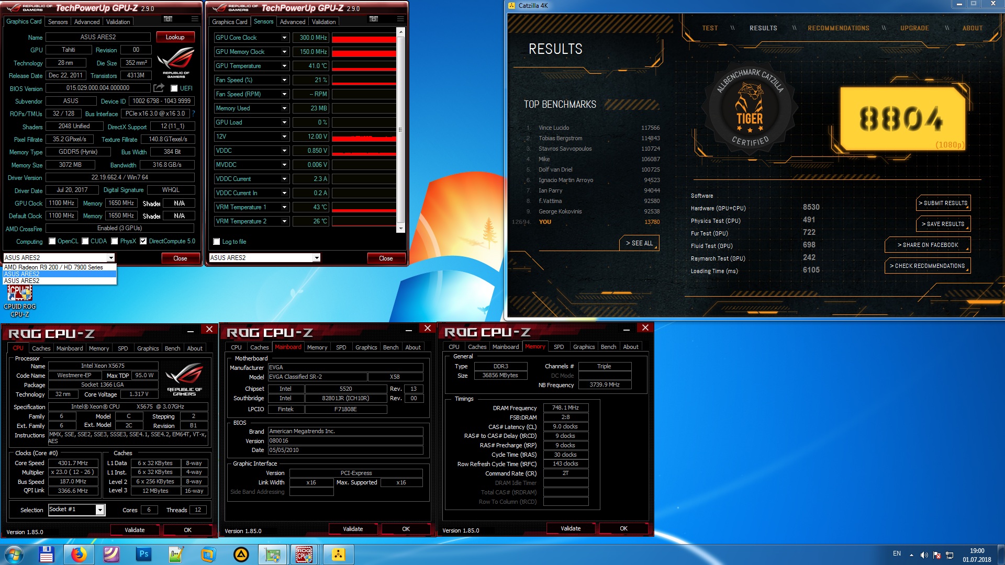The height and width of the screenshot is (565, 1005).
Task: Open CPUID ROG CPU-Z desktop shortcut
Action: tap(20, 301)
